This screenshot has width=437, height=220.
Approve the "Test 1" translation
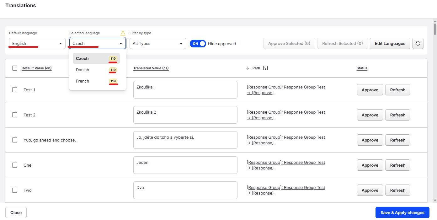point(370,90)
